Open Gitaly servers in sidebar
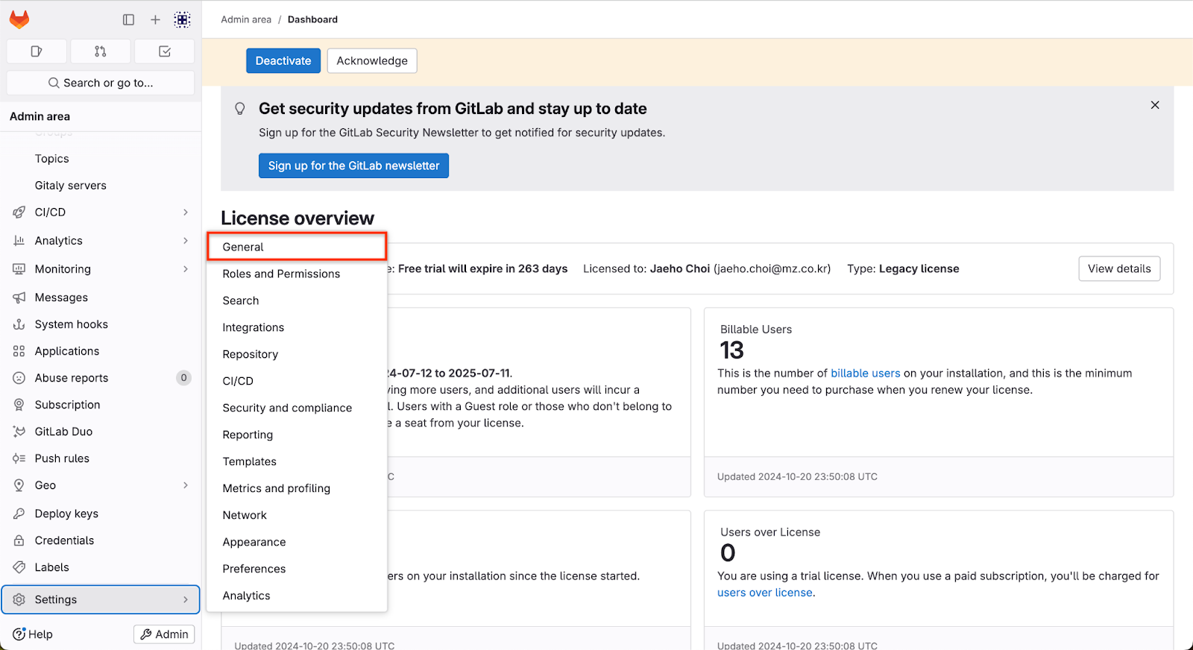The image size is (1193, 650). coord(70,186)
